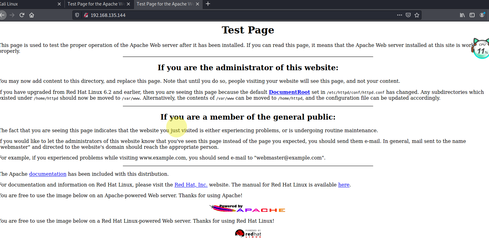Viewport: 489px width, 246px height.
Task: Toggle the sidebar view
Action: point(472,15)
